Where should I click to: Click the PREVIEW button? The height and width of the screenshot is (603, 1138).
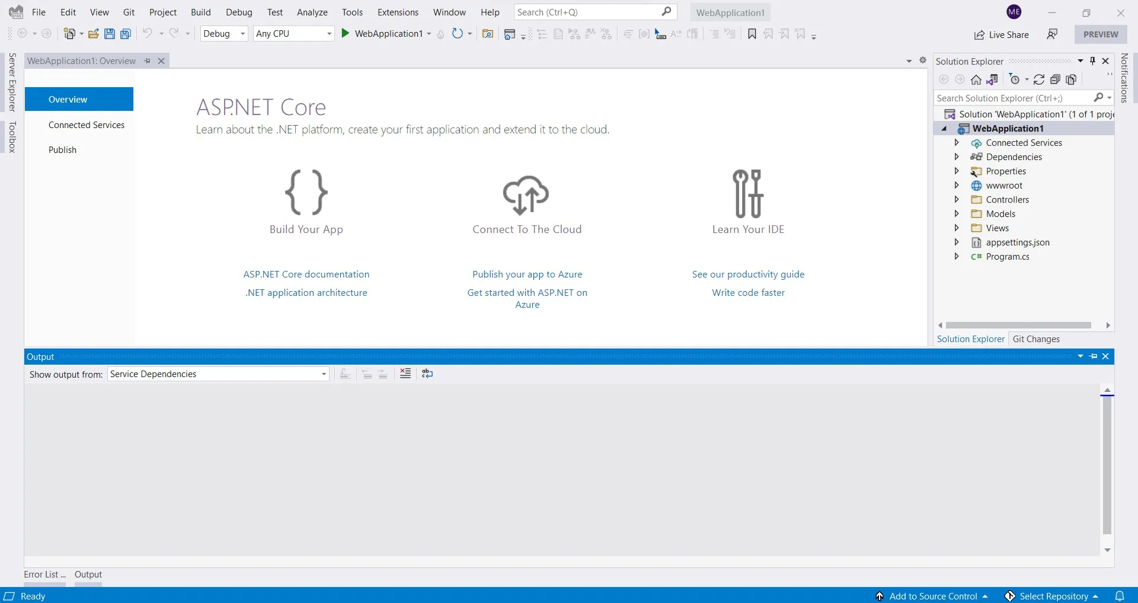1101,34
